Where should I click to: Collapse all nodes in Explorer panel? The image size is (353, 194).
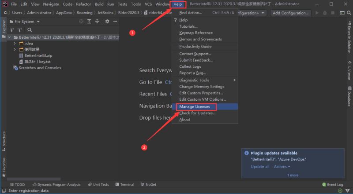click(x=97, y=22)
